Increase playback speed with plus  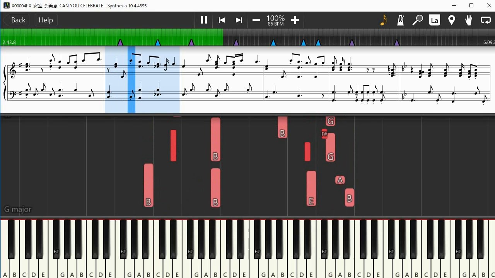tap(295, 20)
